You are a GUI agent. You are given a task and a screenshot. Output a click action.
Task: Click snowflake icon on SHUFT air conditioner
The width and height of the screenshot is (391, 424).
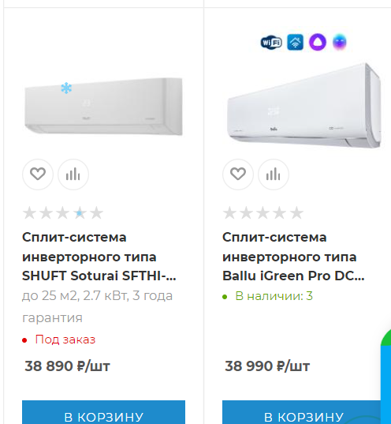(x=66, y=88)
